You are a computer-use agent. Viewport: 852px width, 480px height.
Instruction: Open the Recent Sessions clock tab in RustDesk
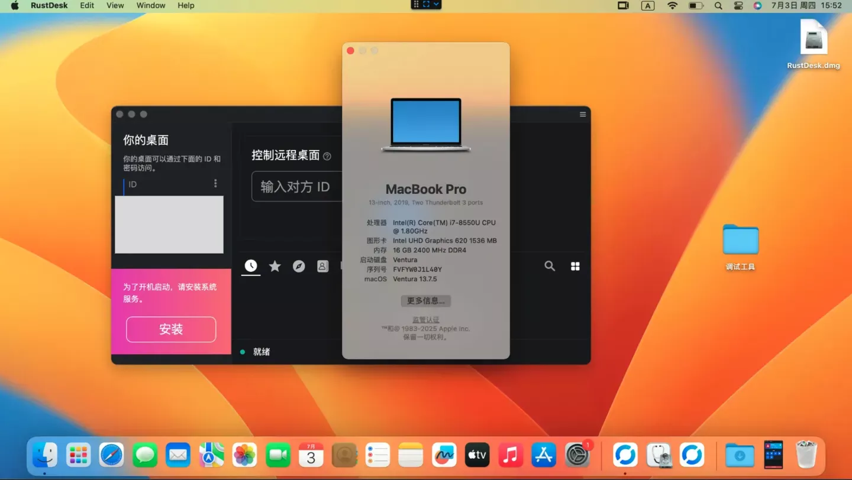tap(251, 266)
